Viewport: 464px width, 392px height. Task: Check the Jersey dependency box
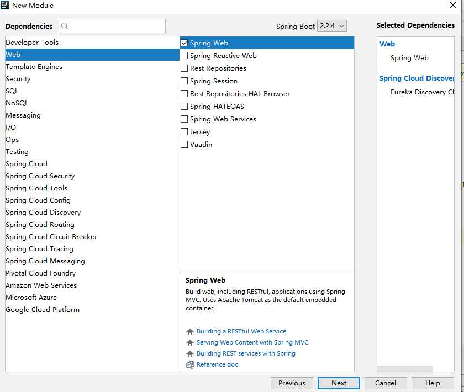pos(184,131)
